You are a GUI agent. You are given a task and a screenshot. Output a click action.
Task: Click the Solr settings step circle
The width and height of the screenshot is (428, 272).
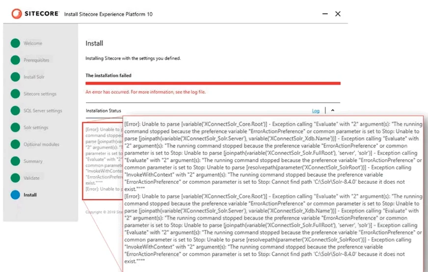(15, 127)
